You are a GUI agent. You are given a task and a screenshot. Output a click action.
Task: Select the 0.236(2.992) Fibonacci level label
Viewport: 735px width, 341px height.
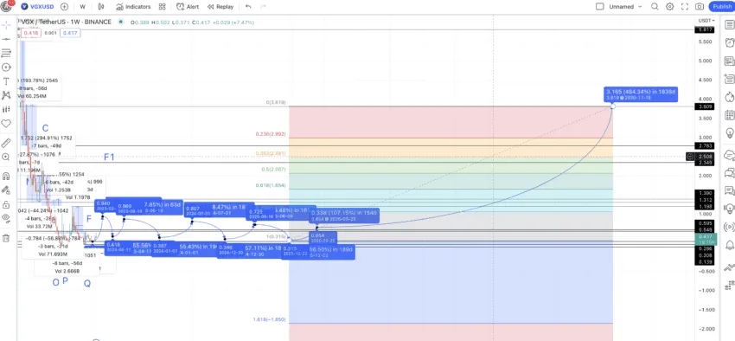(271, 134)
